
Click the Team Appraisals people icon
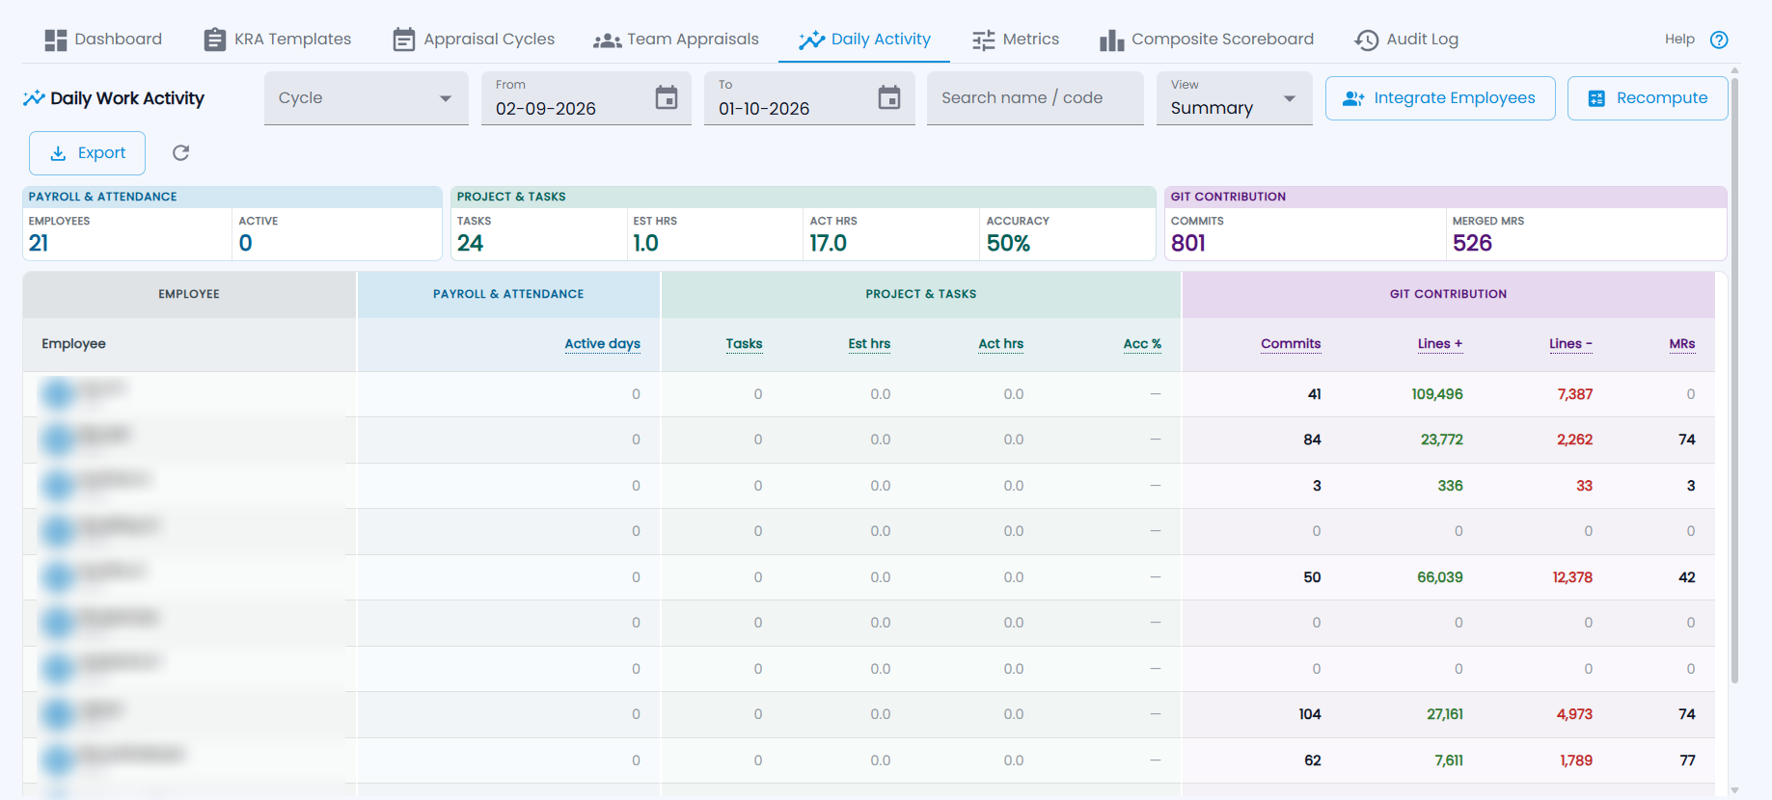click(607, 40)
